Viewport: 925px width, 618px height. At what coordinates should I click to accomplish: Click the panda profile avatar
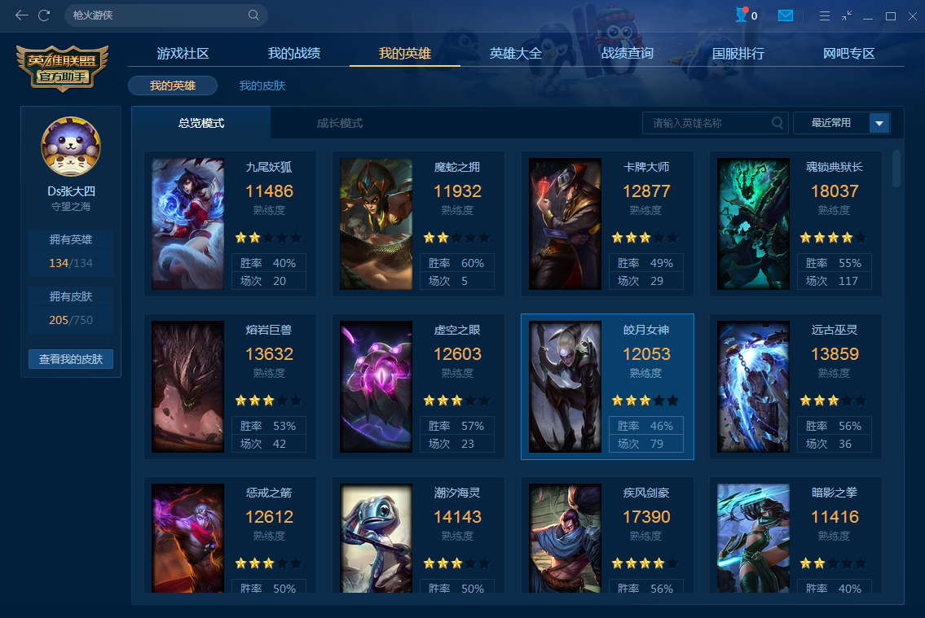pos(71,146)
